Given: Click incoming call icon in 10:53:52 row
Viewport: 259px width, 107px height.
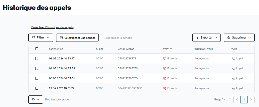Looking at the screenshot, I should click(165, 68).
